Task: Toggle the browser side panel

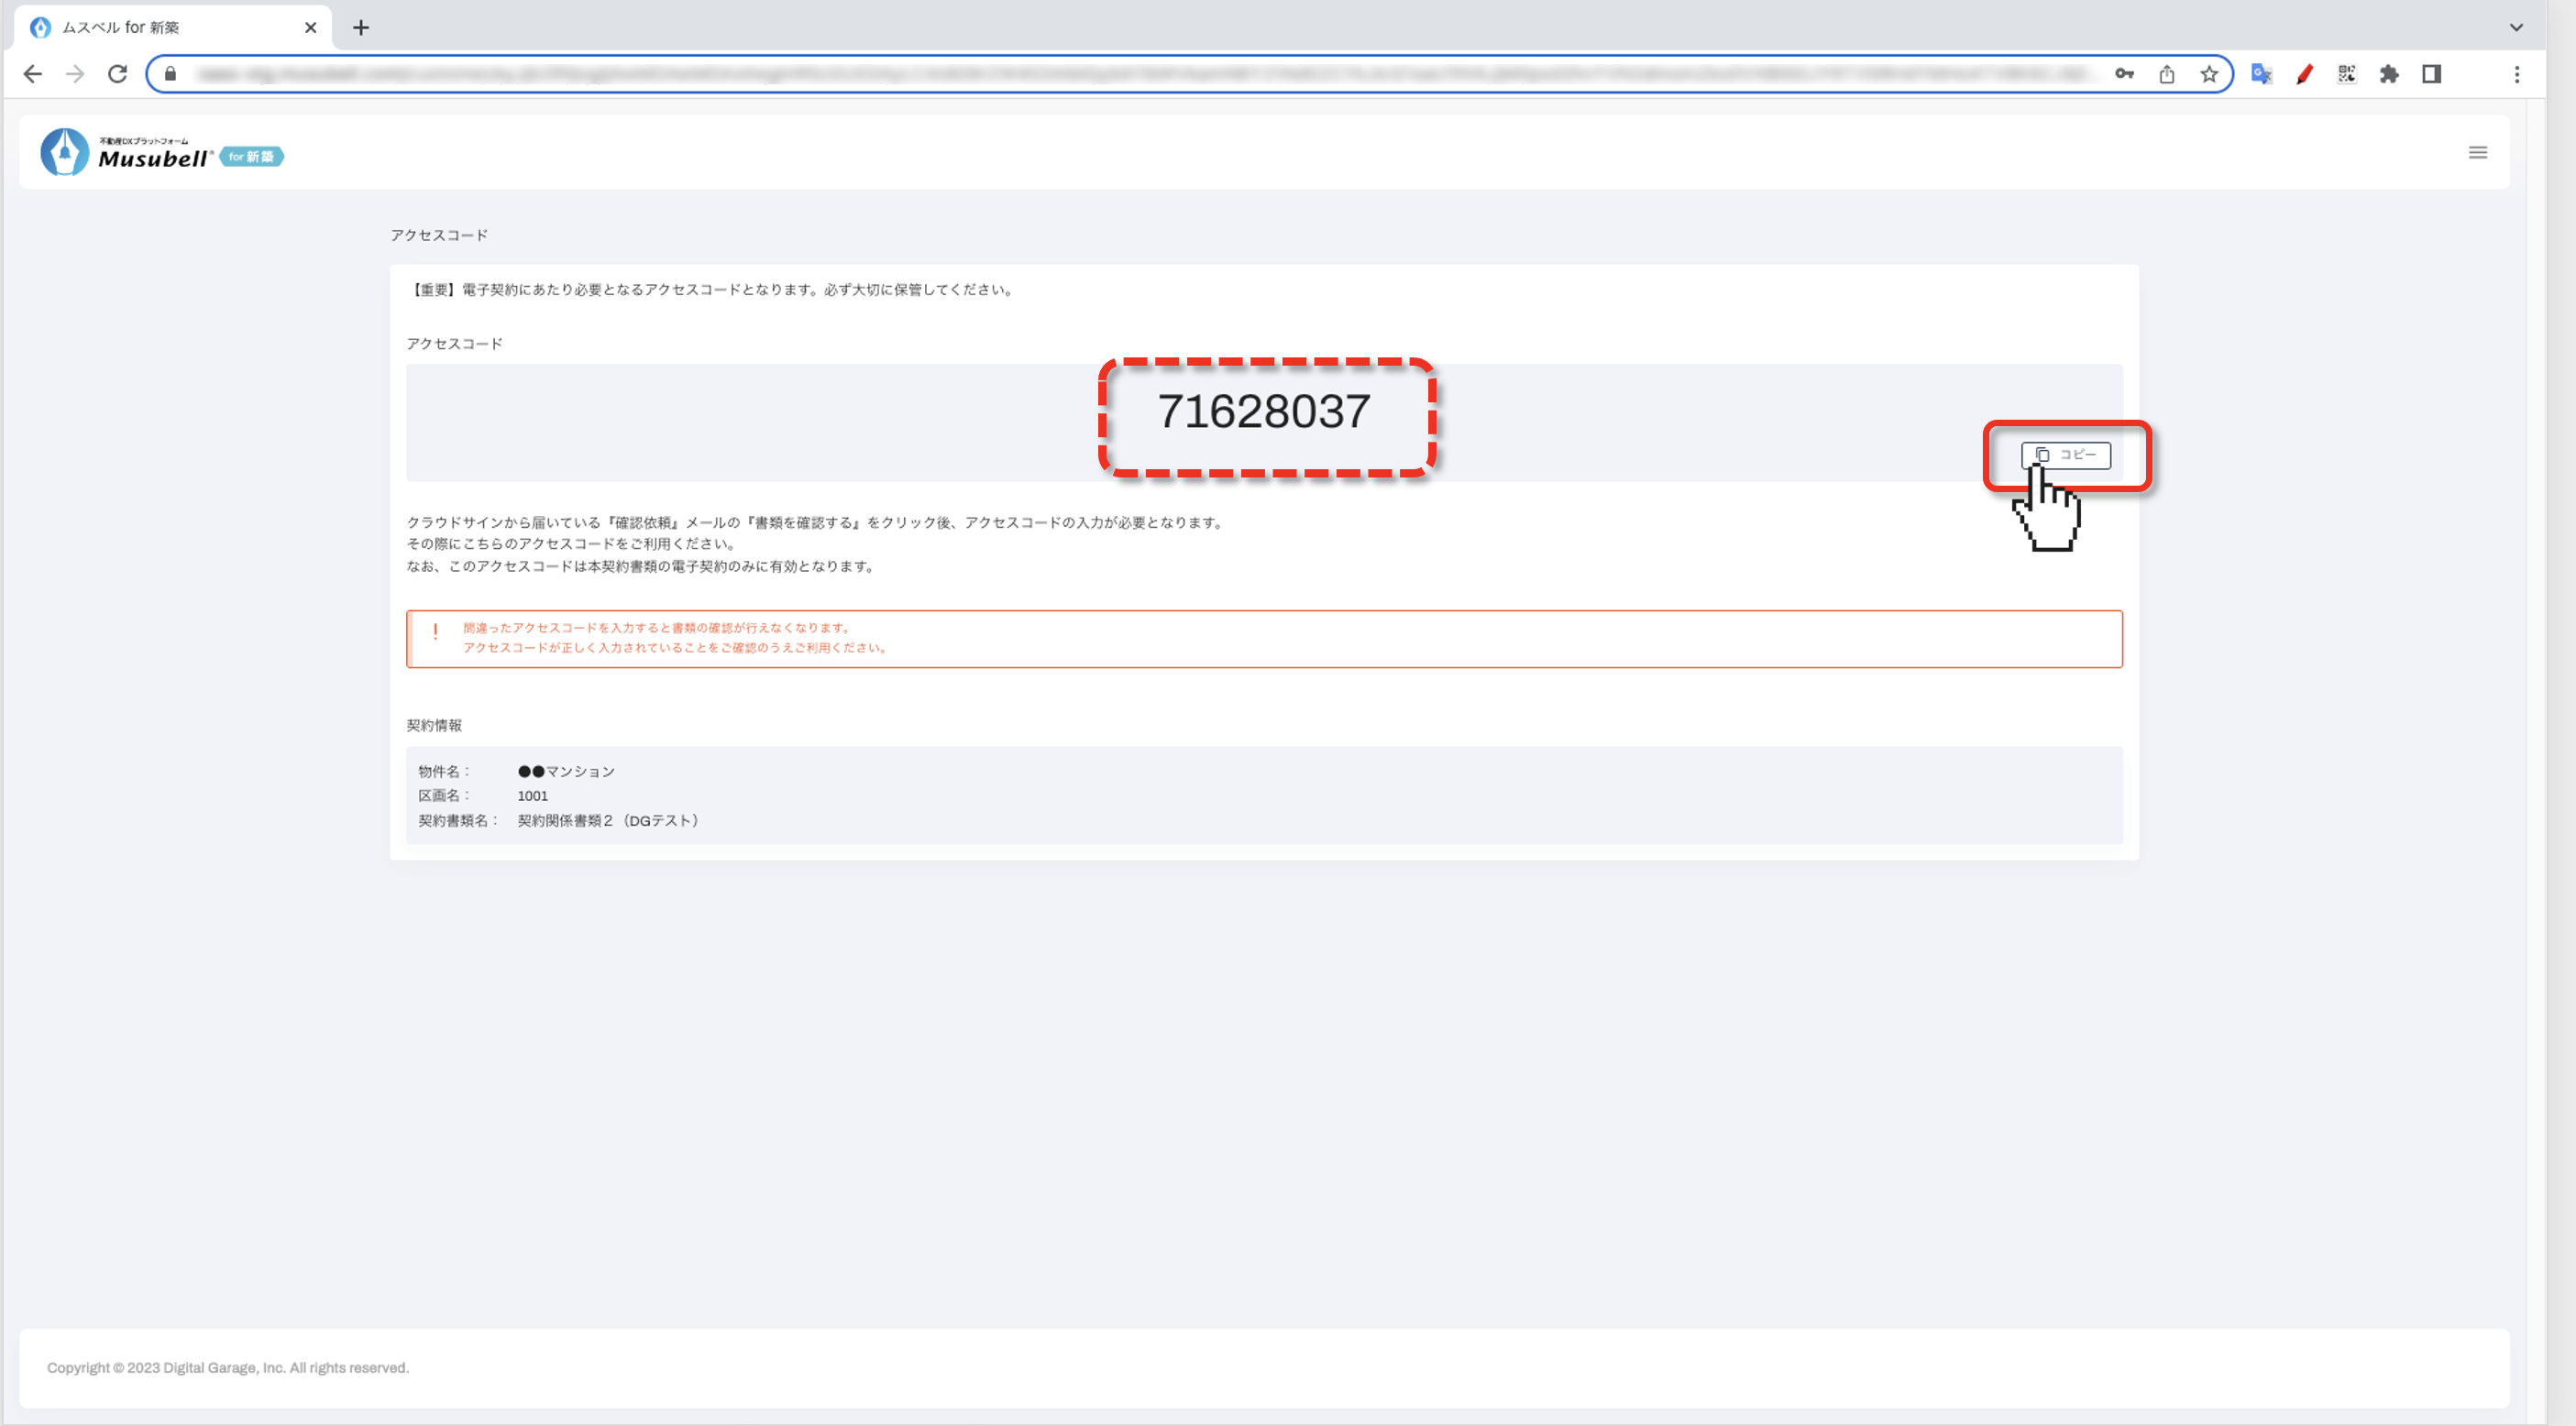Action: coord(2431,74)
